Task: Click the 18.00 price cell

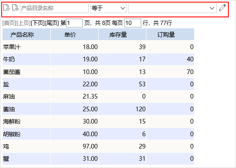Action: 74,47
